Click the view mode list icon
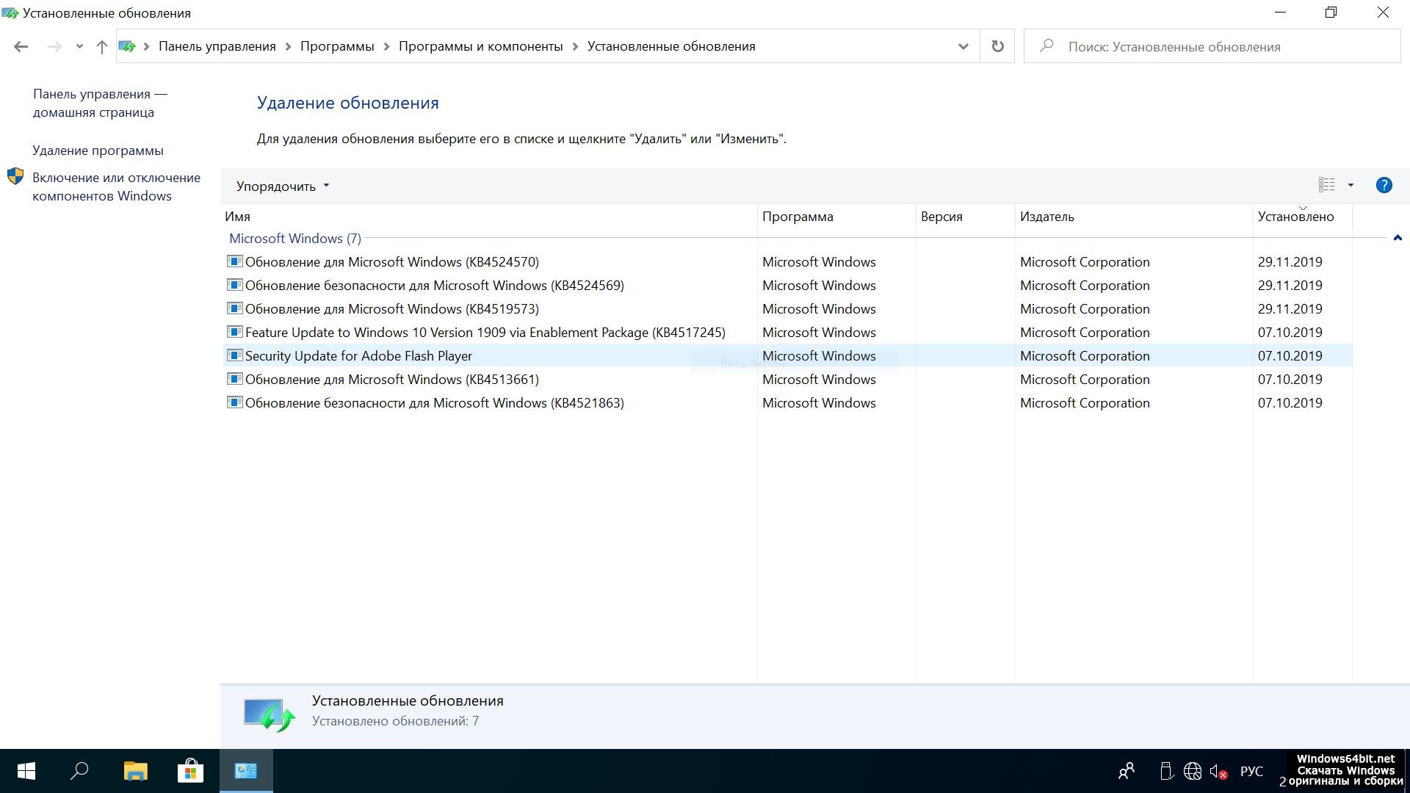Screen dimensions: 1410x793 click(x=1326, y=186)
